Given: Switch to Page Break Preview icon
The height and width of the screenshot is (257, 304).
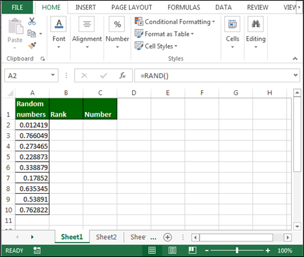Looking at the screenshot, I should pyautogui.click(x=193, y=251).
